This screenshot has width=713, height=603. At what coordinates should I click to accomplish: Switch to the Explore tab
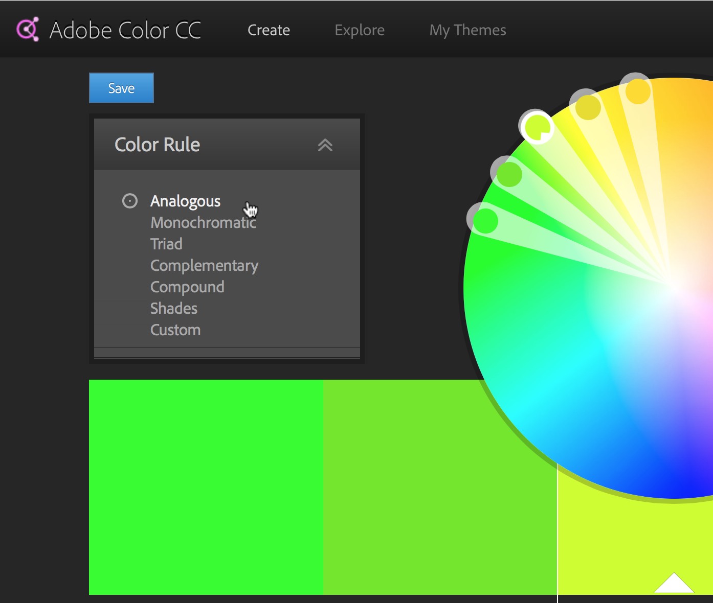[360, 30]
